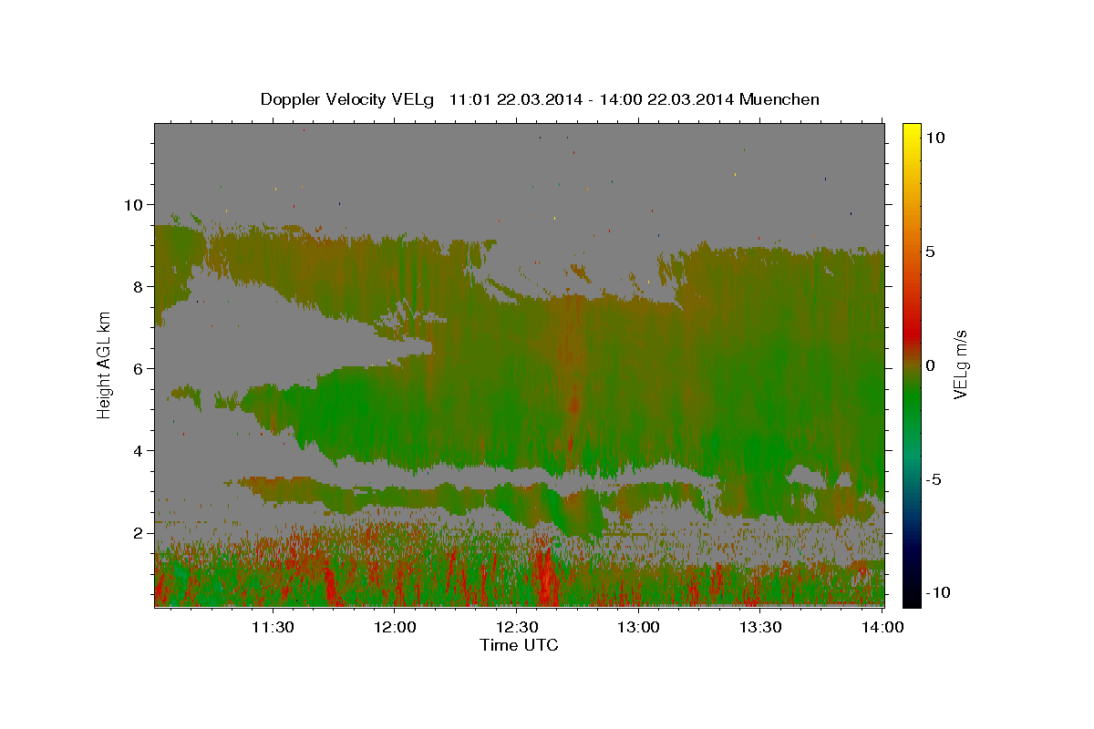Click the colorbar value '5'
This screenshot has height=729, width=1094.
930,252
